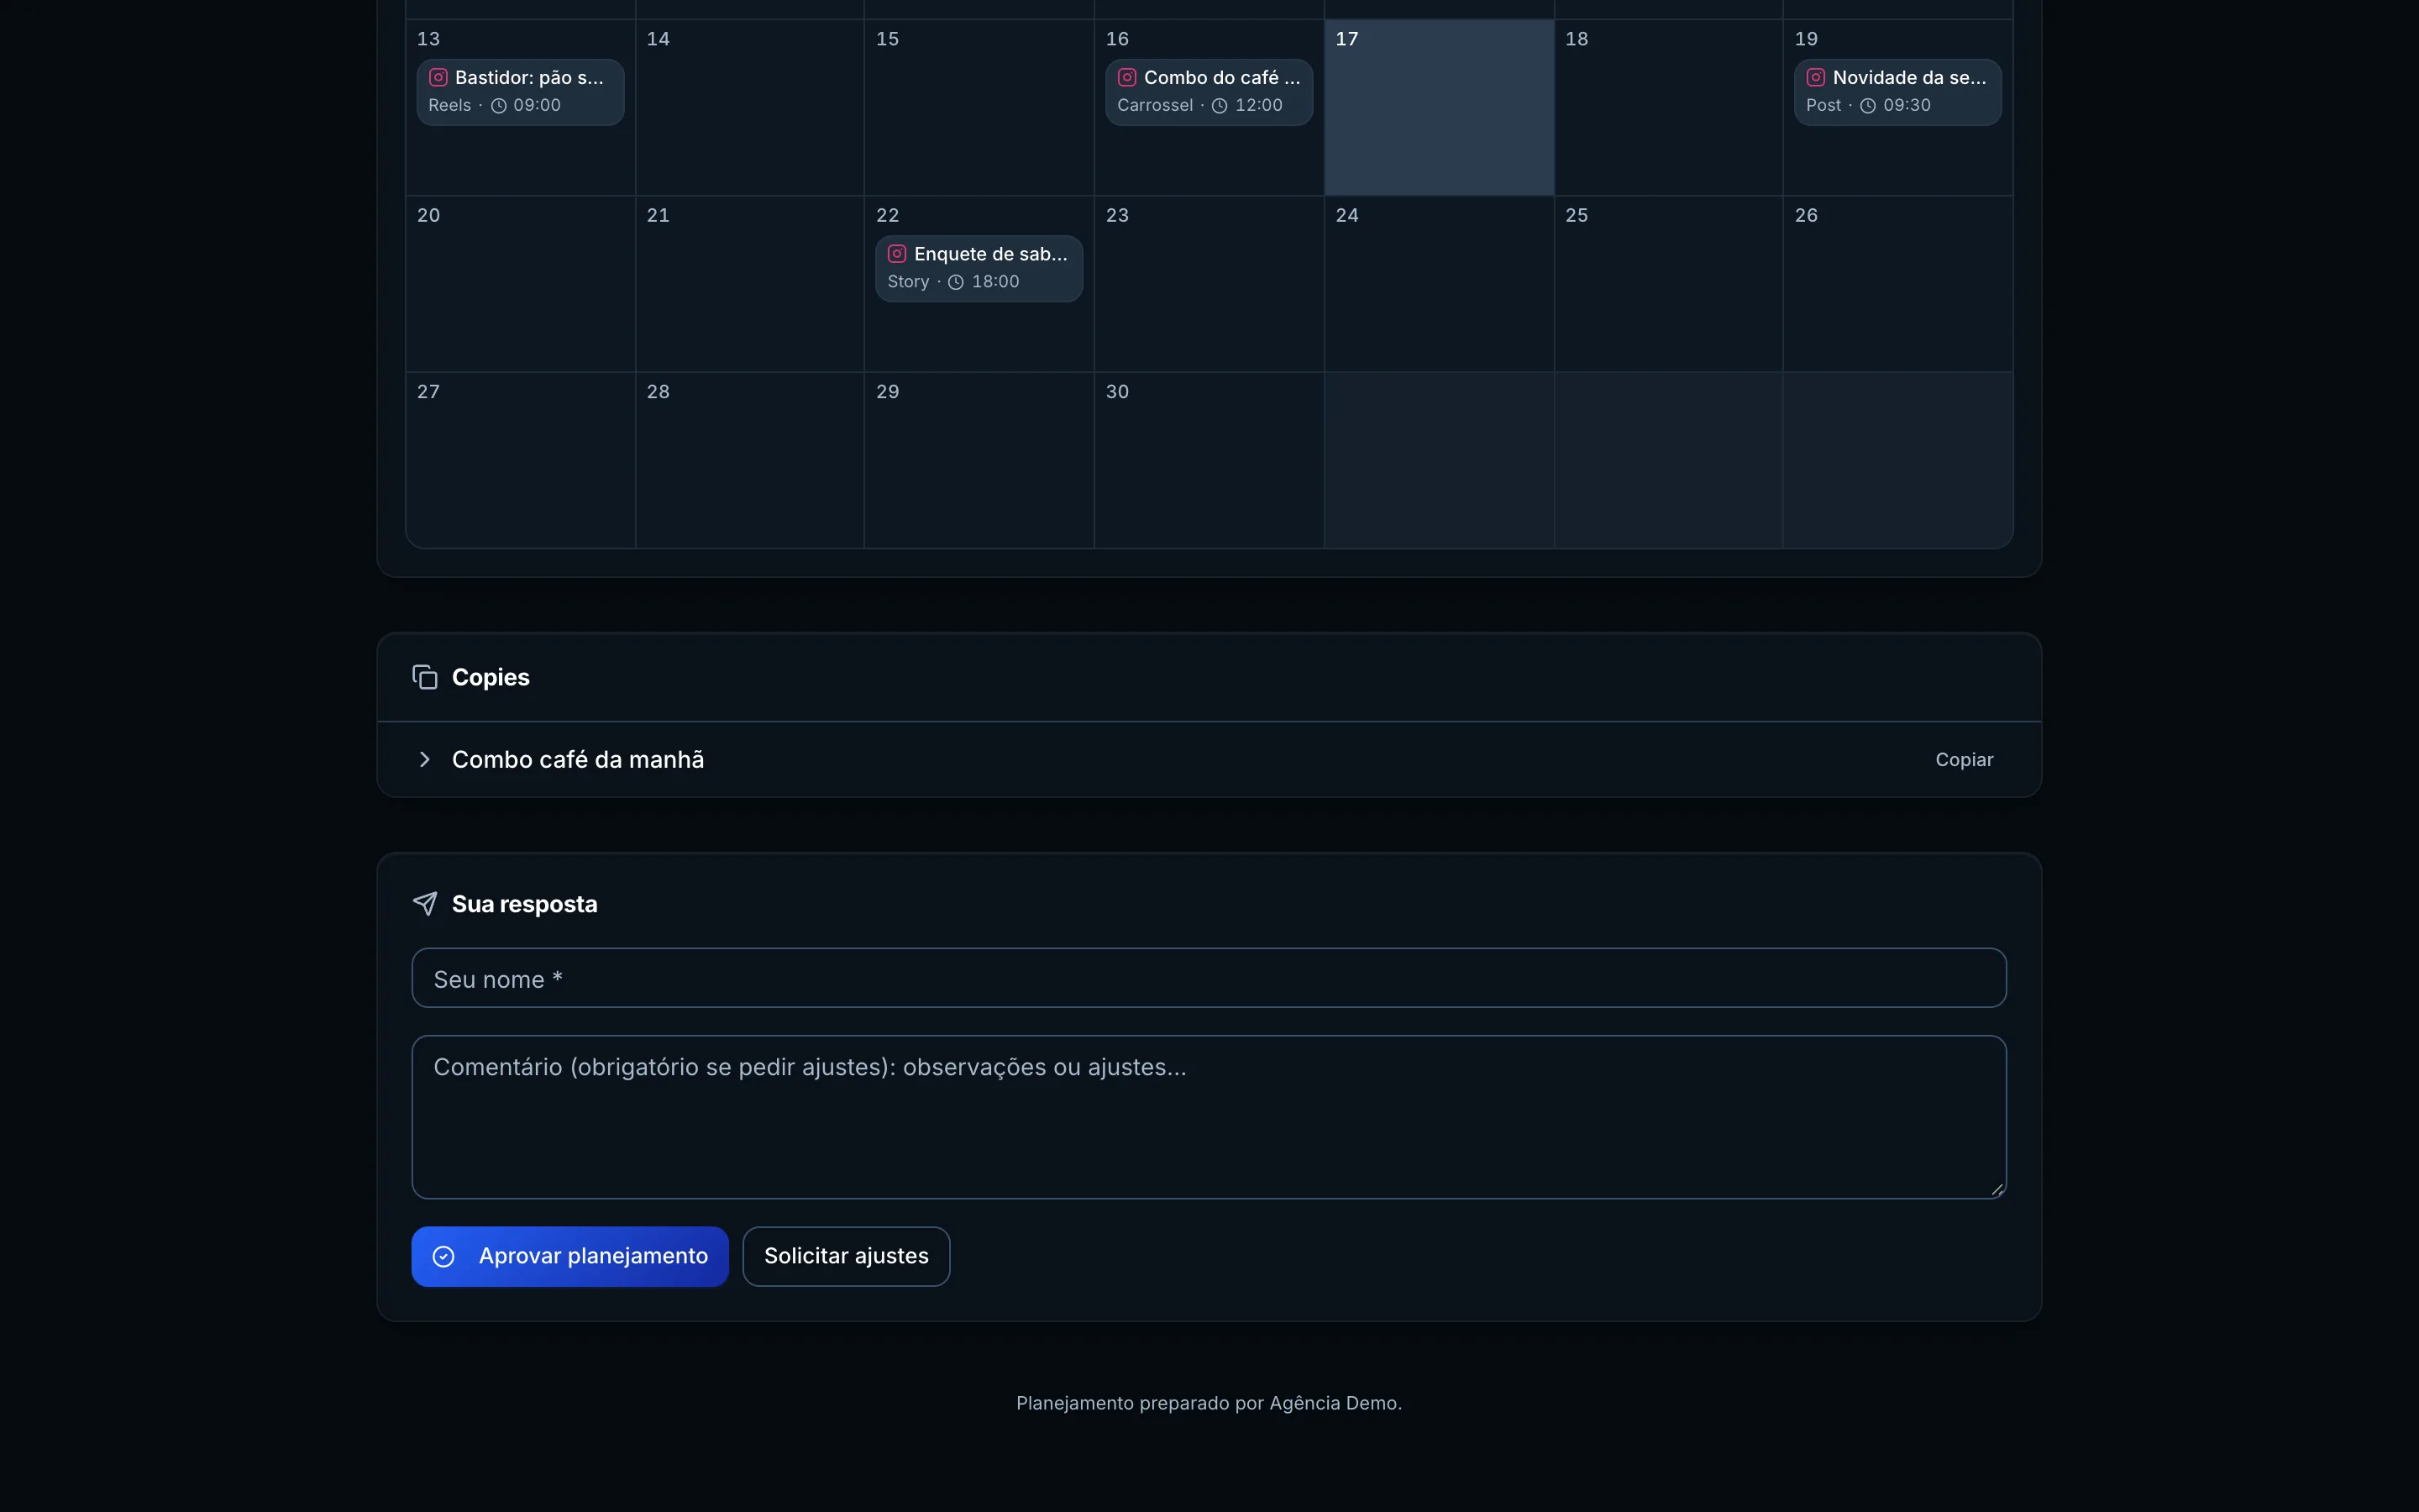The height and width of the screenshot is (1512, 2419).
Task: Click Instagram icon on Enquete de sab... card
Action: pyautogui.click(x=897, y=254)
